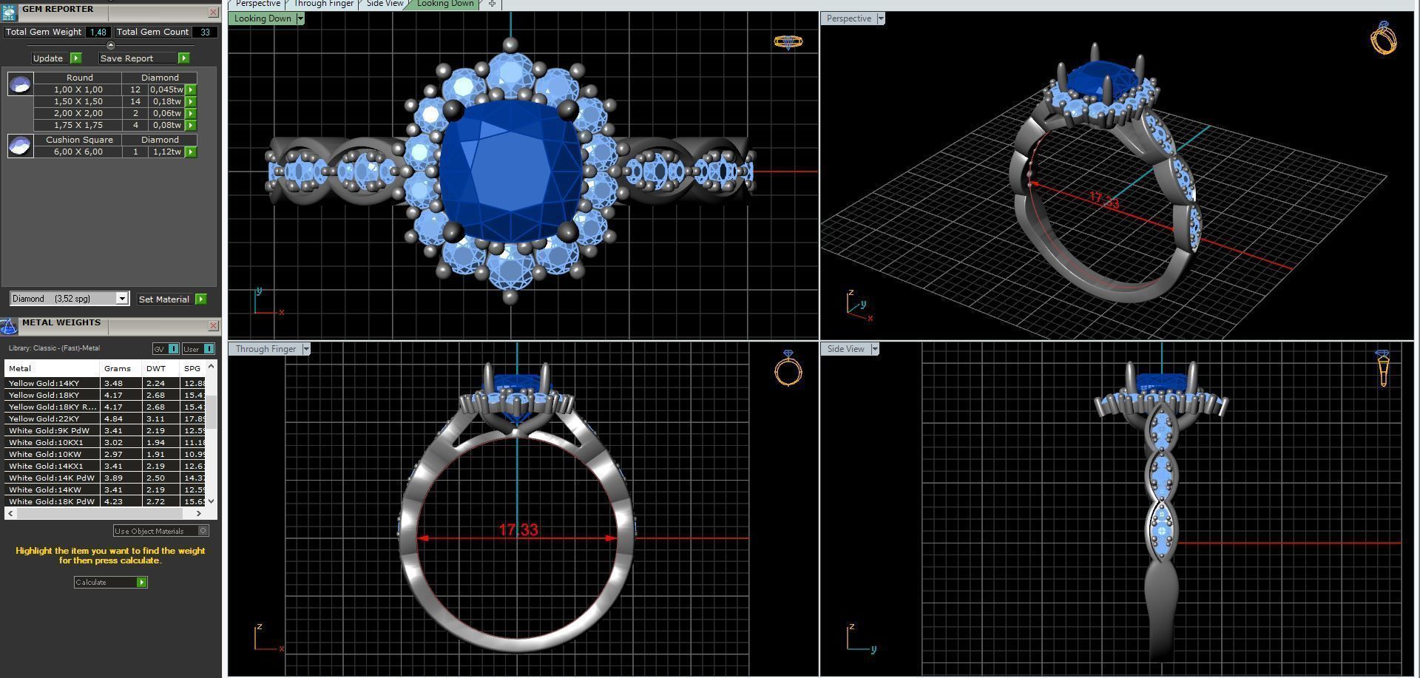Viewport: 1420px width, 678px height.
Task: Add a new viewport tab with plus
Action: pos(492,4)
